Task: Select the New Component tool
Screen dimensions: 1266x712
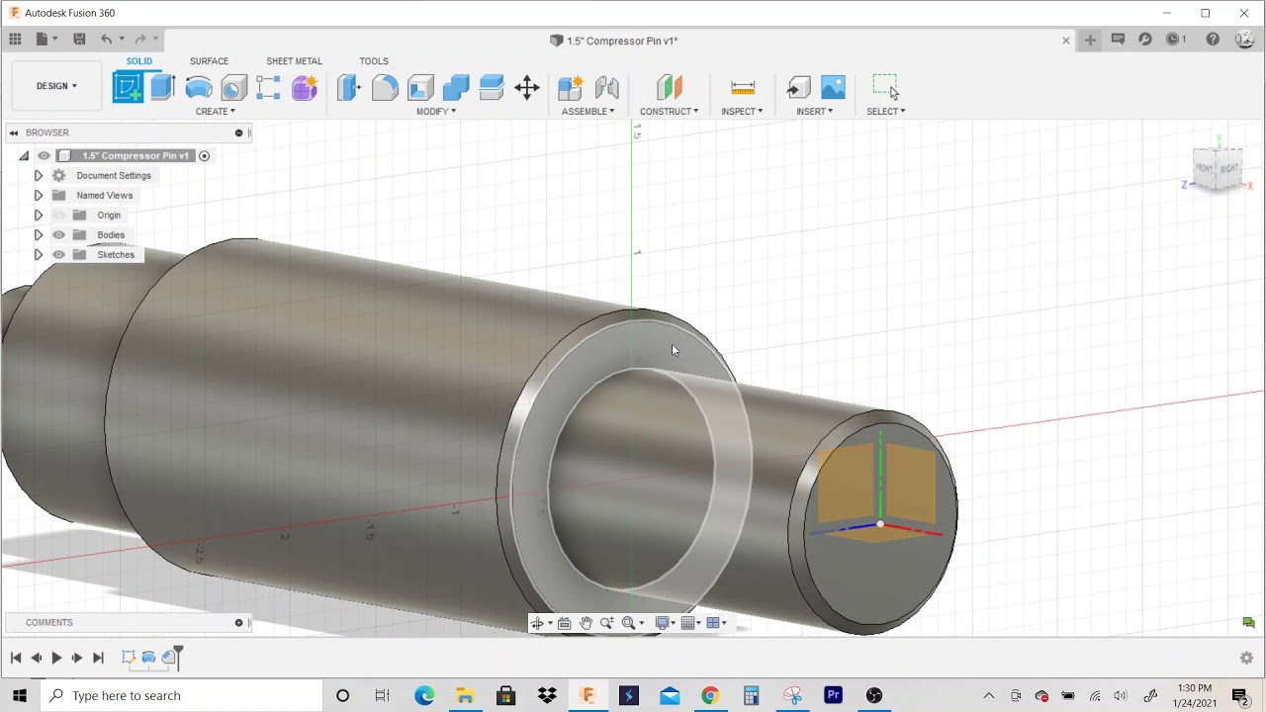Action: tap(571, 87)
